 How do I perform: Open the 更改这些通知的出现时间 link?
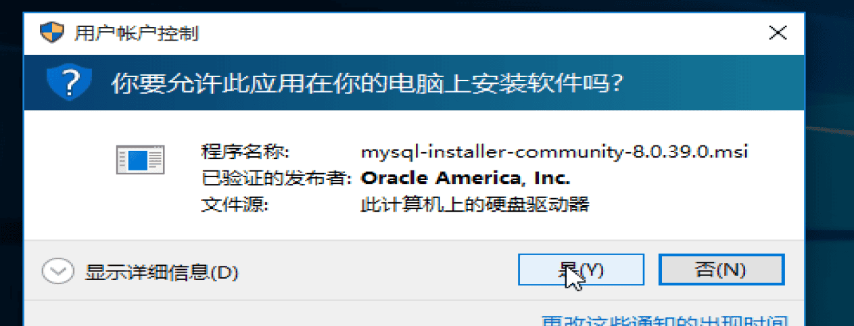(x=665, y=320)
